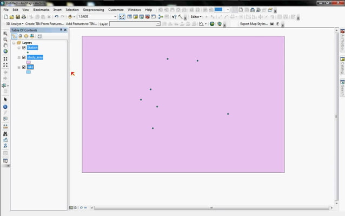Click the Select Features tool

(4, 86)
